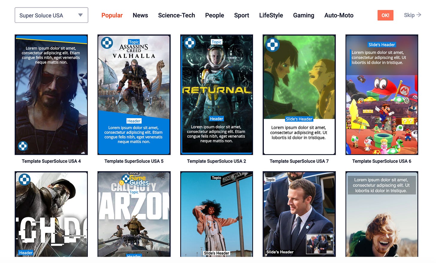
Task: Click the Game Guides logo on the Warzone card
Action: 134,180
